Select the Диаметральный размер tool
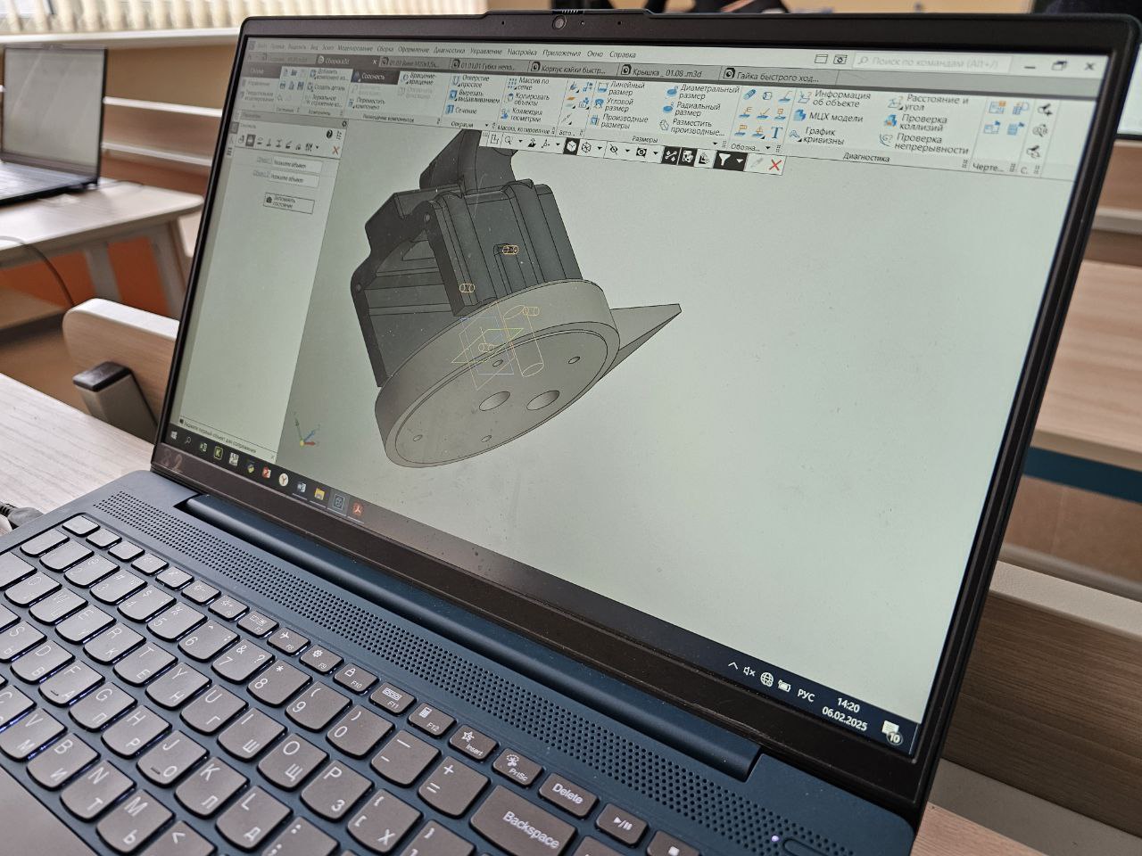The height and width of the screenshot is (856, 1142). [702, 92]
